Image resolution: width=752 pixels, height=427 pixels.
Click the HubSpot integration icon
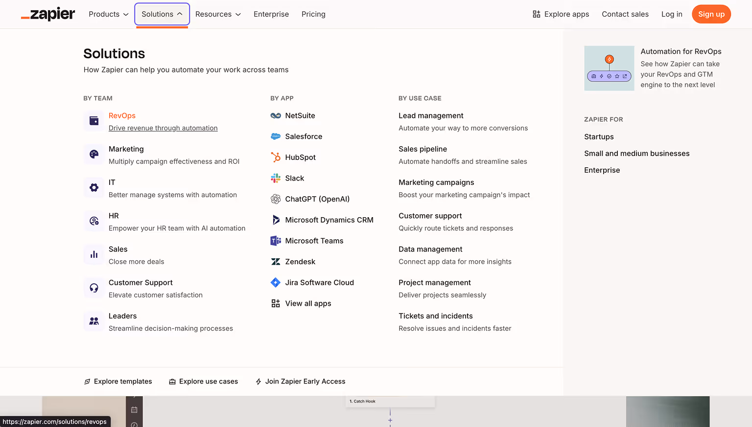coord(276,157)
